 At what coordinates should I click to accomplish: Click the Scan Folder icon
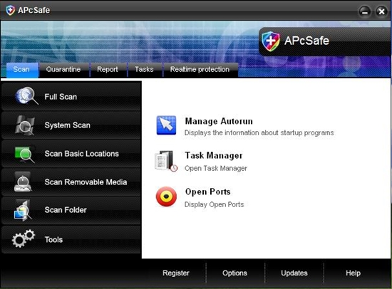pos(23,210)
